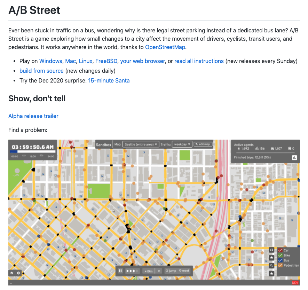Open settings via the gear icon on the map
The image size is (308, 290).
point(18,273)
